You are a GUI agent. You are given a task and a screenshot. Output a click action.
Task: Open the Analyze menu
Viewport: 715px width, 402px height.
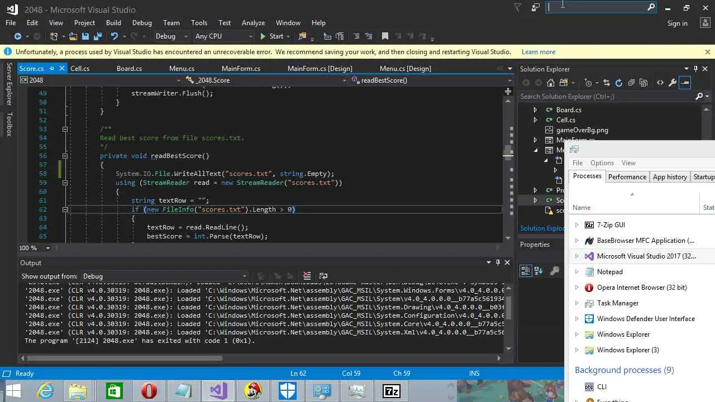253,23
